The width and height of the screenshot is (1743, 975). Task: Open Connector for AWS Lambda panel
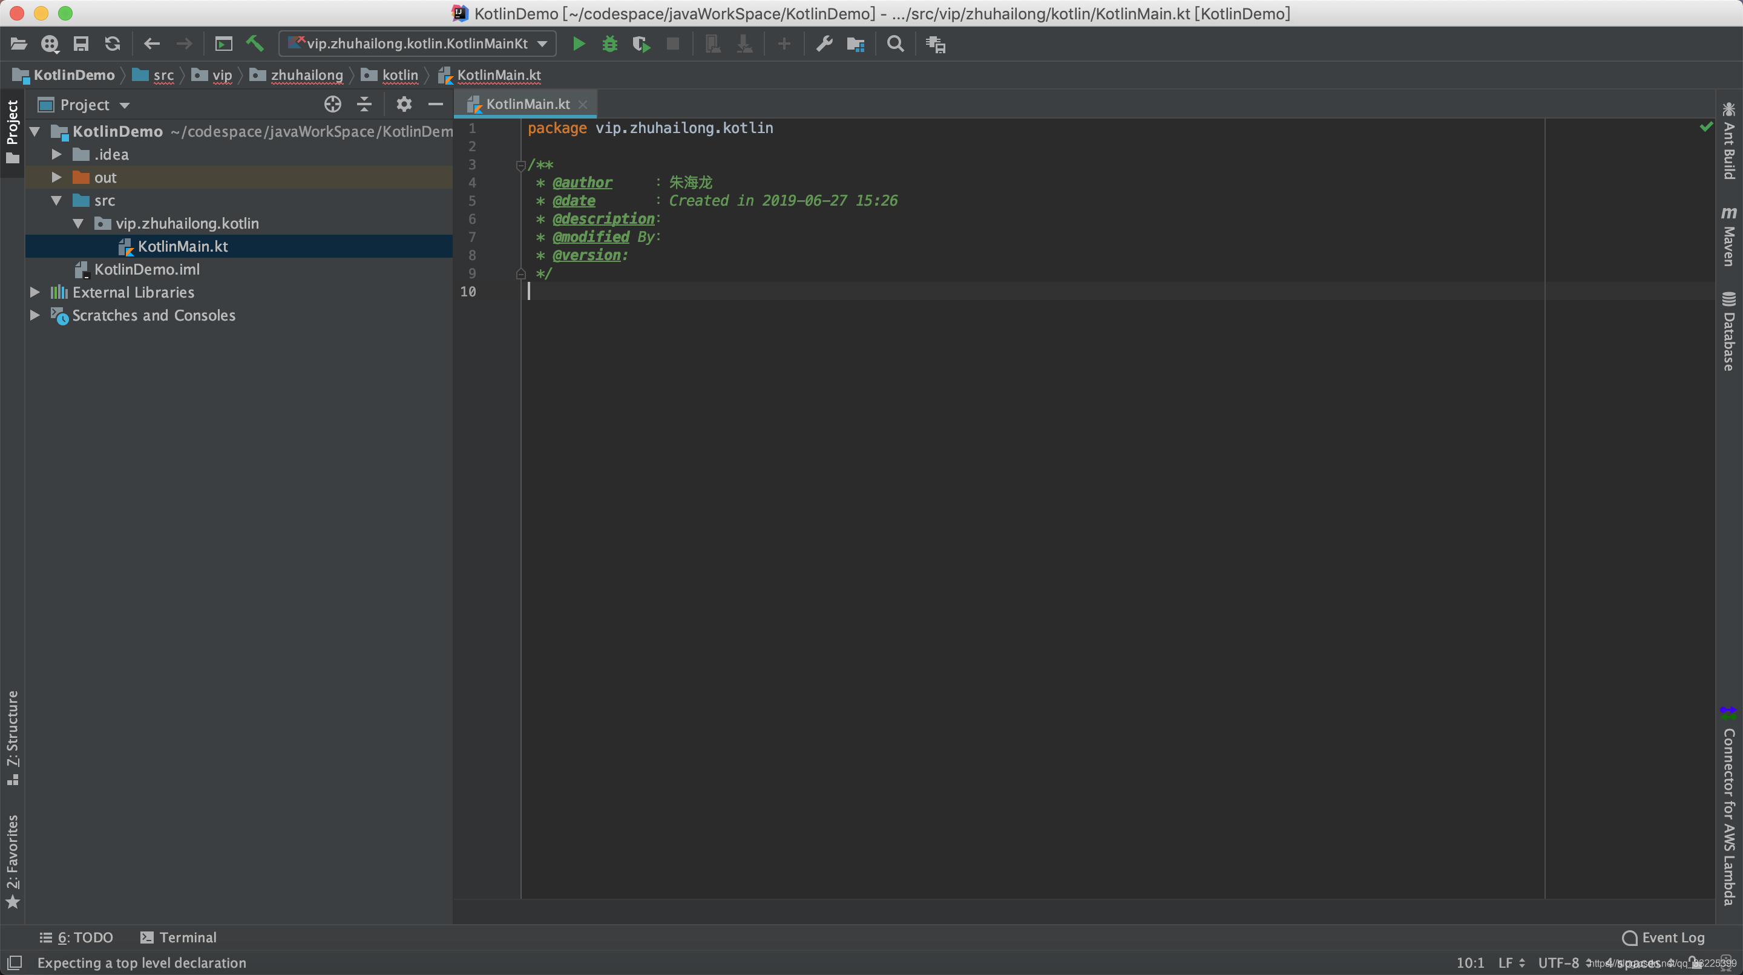point(1729,806)
